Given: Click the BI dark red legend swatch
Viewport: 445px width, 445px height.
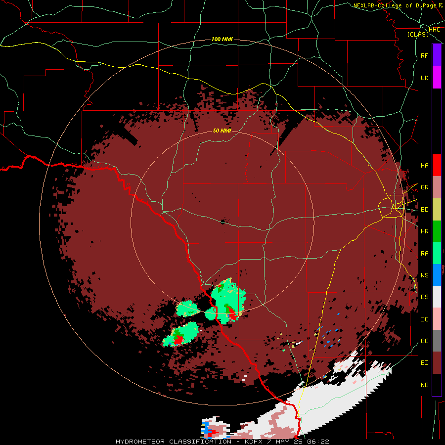Looking at the screenshot, I should click(437, 363).
